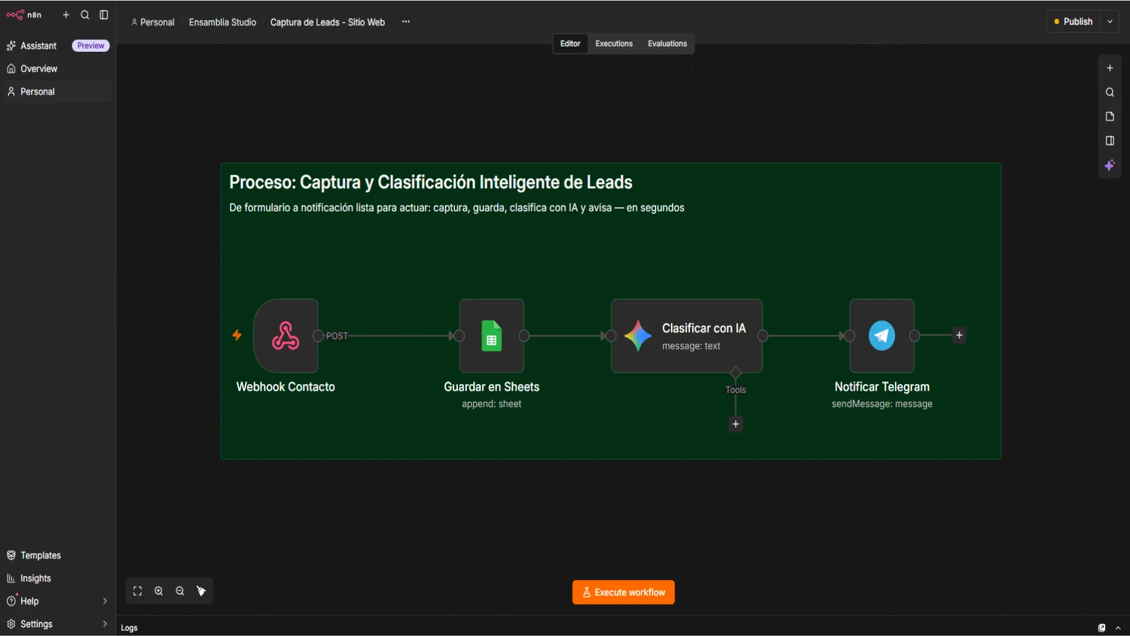Open Insights page
This screenshot has height=636, width=1130.
coord(58,578)
